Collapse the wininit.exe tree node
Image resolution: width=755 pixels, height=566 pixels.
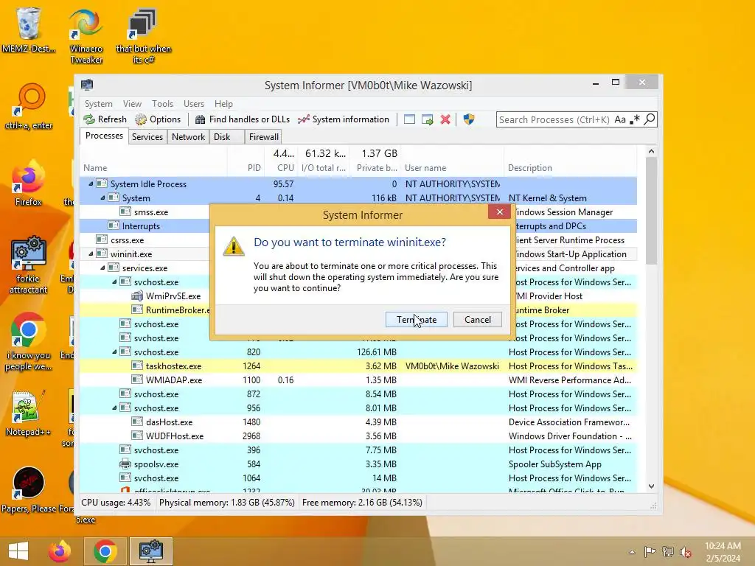pyautogui.click(x=91, y=254)
